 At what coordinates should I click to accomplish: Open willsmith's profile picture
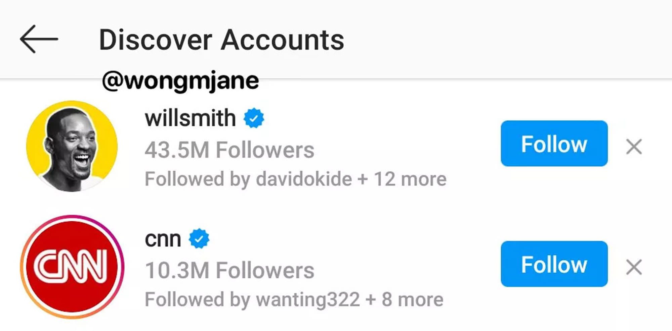[72, 146]
